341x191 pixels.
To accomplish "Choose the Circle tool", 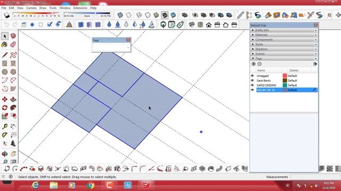I will pos(5,72).
